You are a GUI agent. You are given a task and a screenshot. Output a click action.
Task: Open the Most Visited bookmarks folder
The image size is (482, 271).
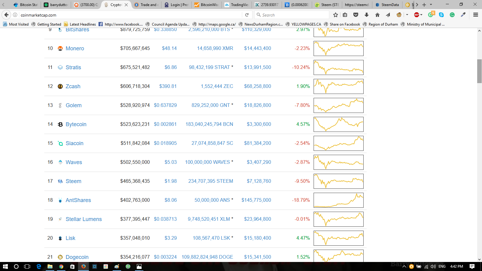coord(16,24)
